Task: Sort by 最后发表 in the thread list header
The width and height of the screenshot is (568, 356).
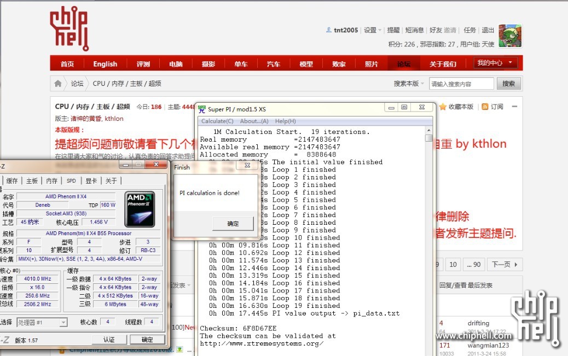Action: click(479, 285)
